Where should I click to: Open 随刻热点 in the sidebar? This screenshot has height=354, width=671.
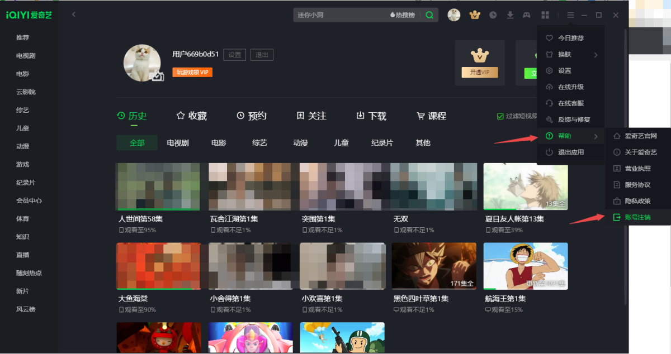coord(29,273)
